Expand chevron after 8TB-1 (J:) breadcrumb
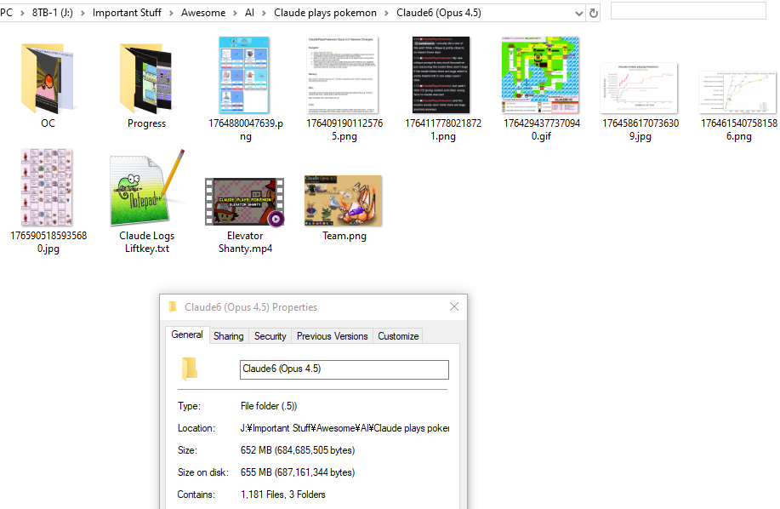780x509 pixels. click(83, 14)
